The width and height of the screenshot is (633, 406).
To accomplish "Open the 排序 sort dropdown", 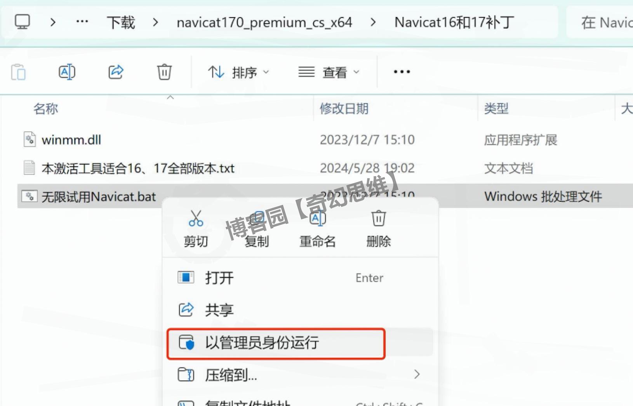I will [238, 72].
